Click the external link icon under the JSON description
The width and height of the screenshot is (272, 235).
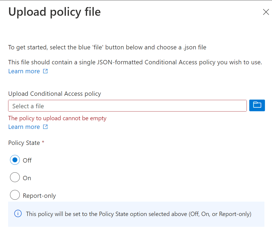point(46,71)
